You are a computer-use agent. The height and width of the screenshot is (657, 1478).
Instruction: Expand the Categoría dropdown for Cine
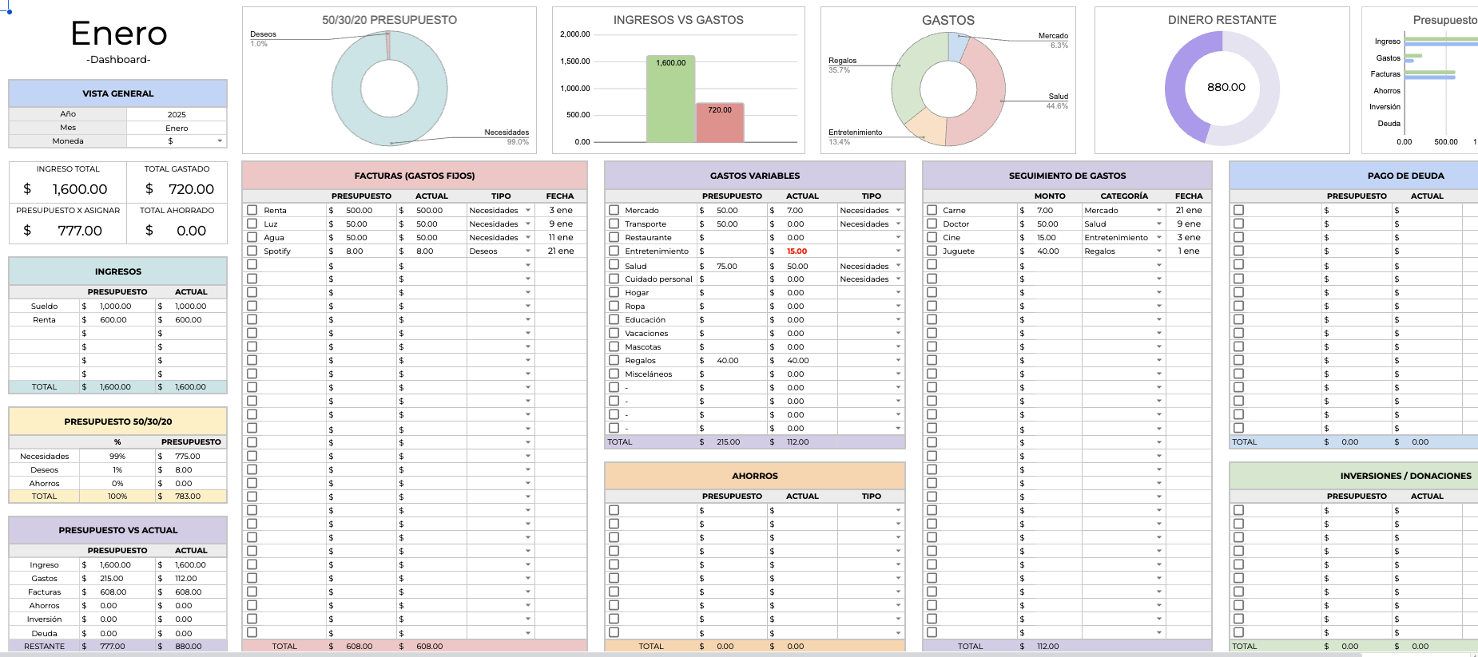[x=1159, y=237]
